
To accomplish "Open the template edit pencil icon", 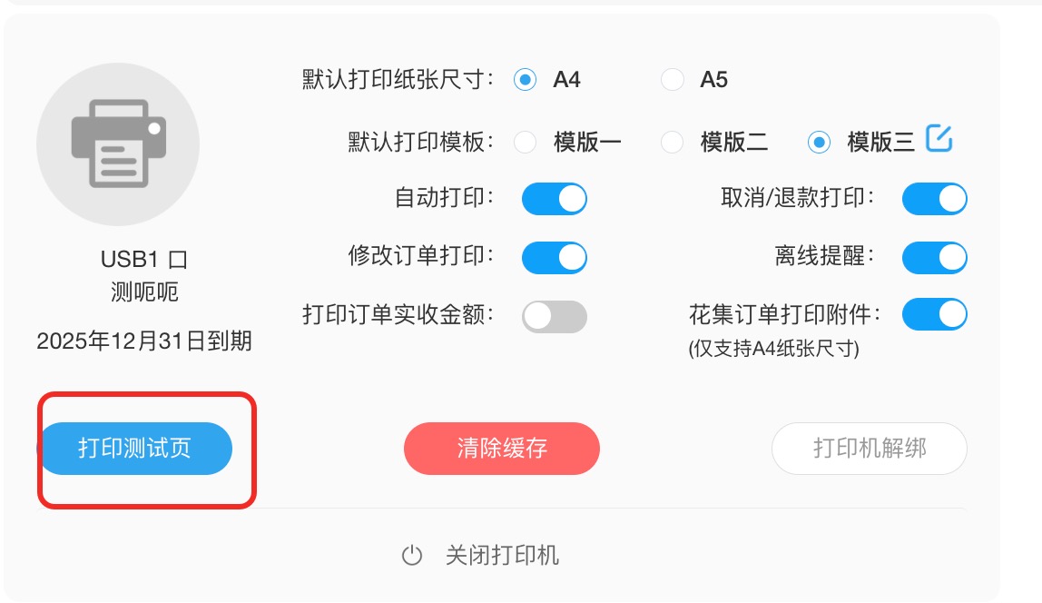I will tap(939, 138).
